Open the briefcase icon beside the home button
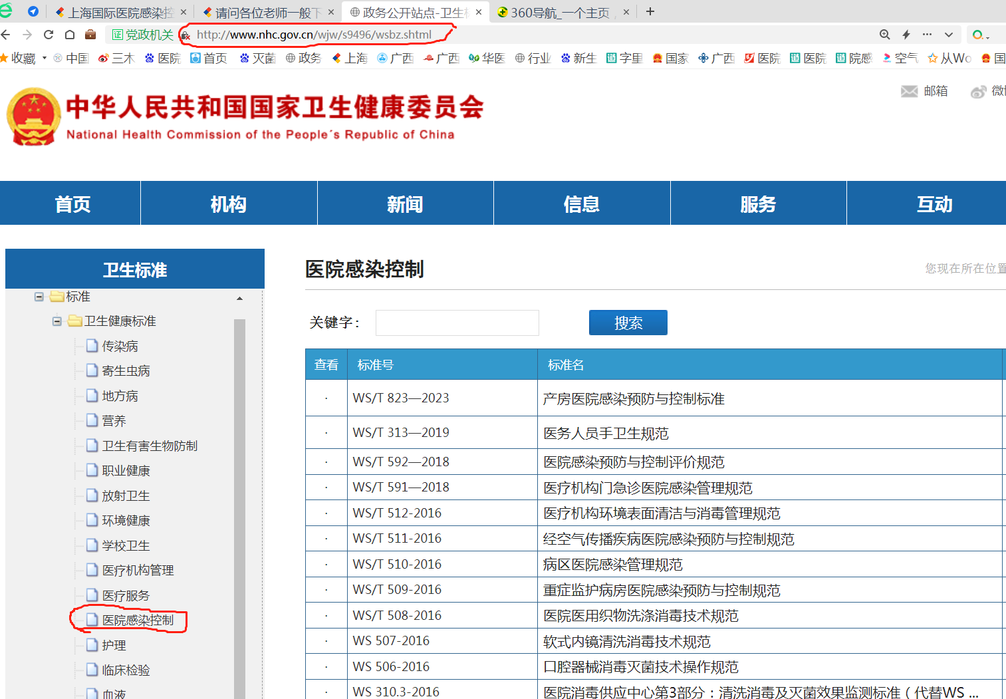1006x699 pixels. point(90,35)
